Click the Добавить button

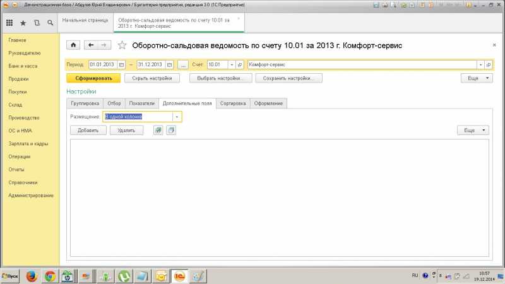point(88,130)
